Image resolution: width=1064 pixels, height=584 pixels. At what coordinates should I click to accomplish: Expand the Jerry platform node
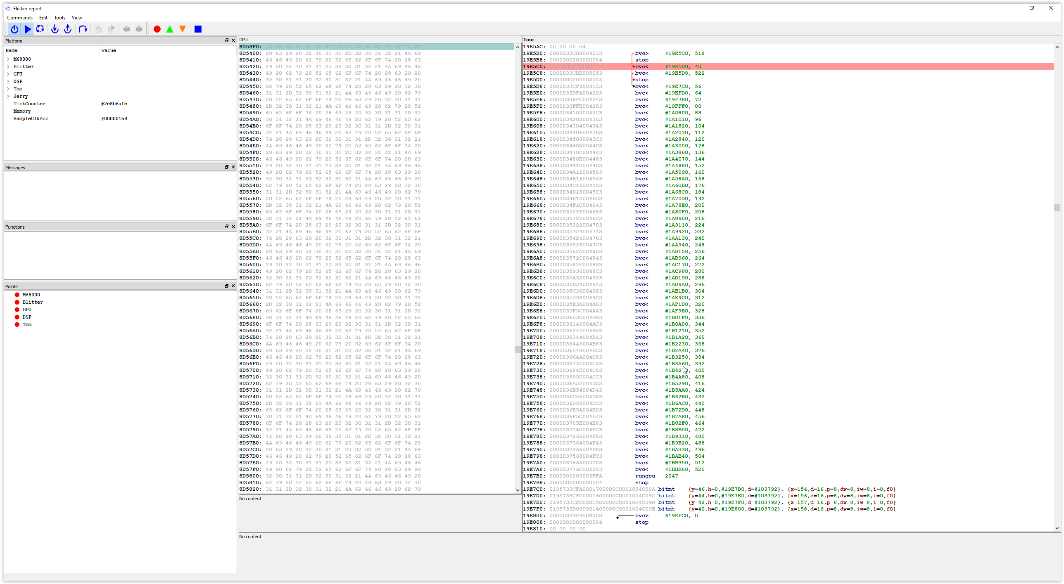(8, 96)
